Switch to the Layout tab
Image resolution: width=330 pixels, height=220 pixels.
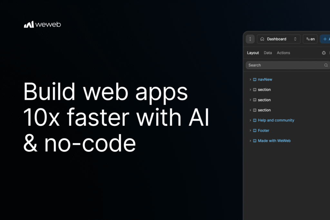[253, 53]
